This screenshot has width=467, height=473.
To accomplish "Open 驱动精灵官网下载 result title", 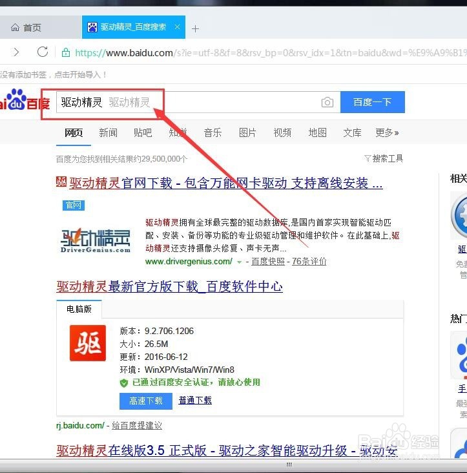I will (226, 183).
